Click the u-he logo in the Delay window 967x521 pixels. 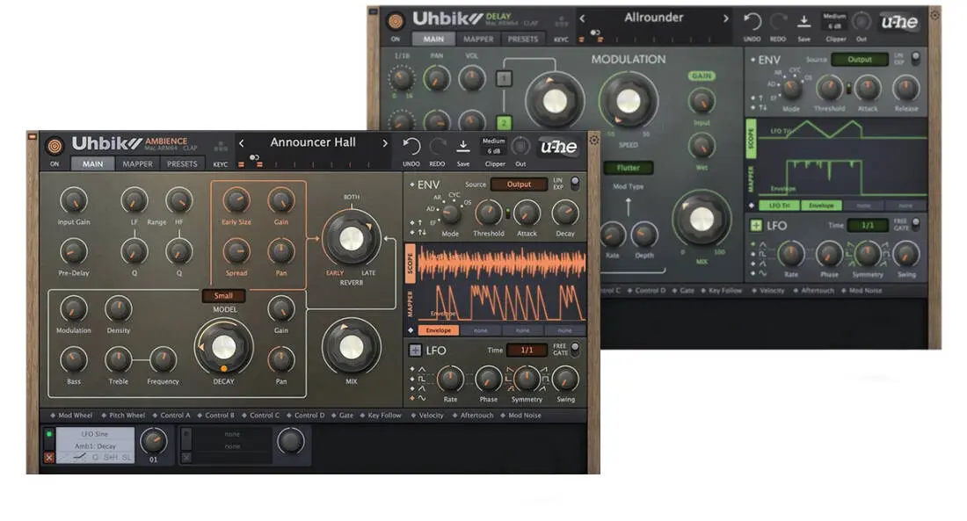coord(899,23)
